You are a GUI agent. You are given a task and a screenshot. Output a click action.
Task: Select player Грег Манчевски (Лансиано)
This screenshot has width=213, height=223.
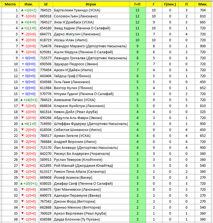(77, 190)
